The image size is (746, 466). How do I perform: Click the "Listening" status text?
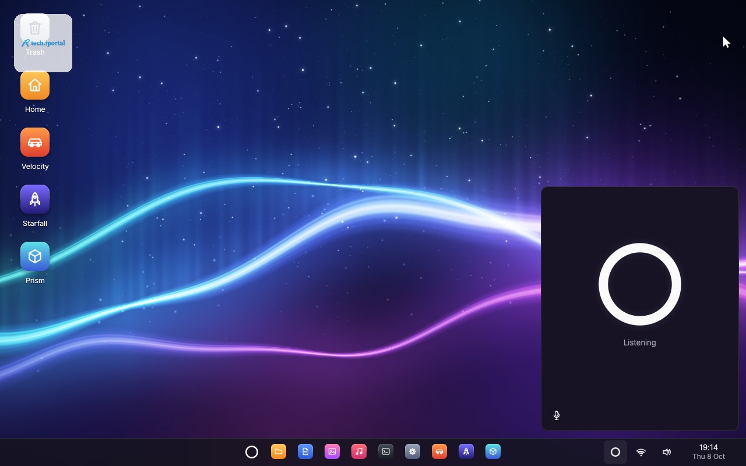click(x=640, y=343)
